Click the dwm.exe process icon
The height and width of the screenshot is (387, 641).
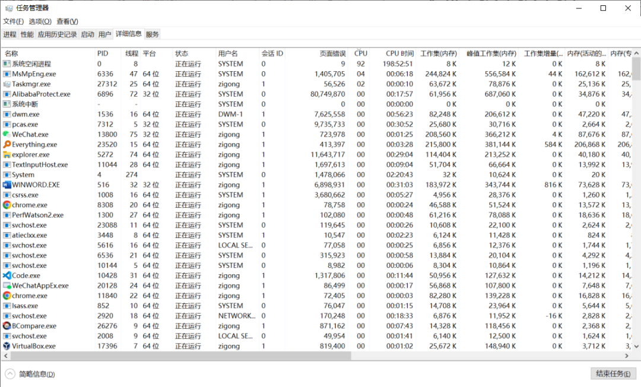(x=7, y=115)
